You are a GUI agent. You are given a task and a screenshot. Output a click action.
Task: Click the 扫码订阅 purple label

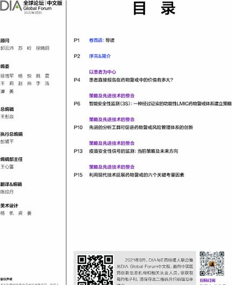(x=207, y=280)
